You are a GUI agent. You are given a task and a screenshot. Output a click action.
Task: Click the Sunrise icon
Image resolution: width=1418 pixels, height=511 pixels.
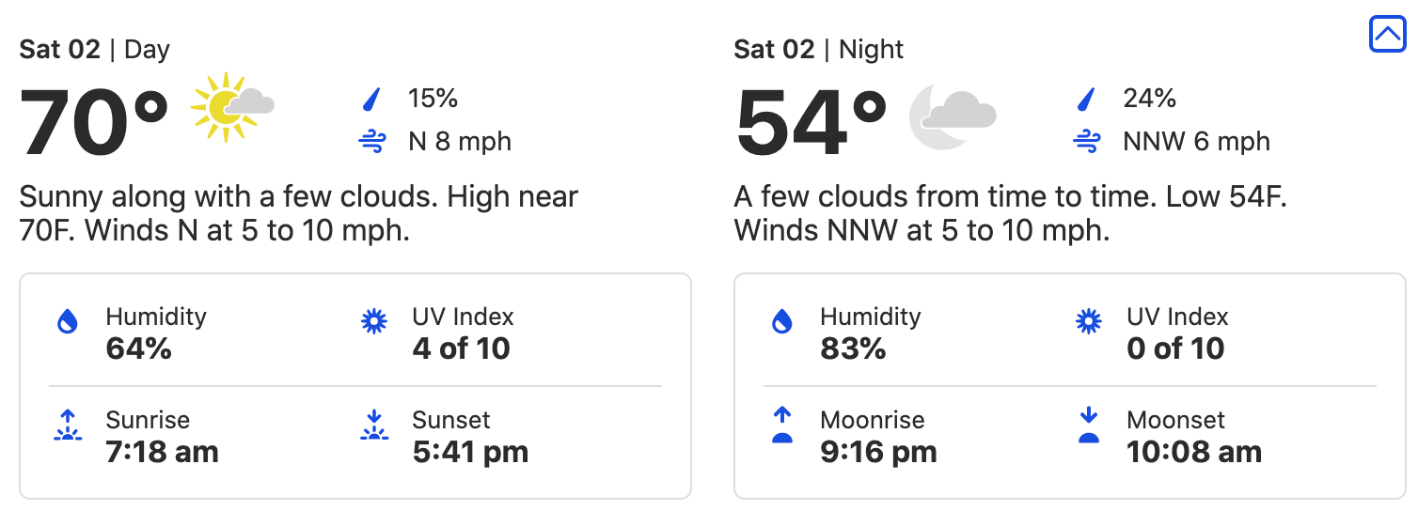[x=68, y=426]
